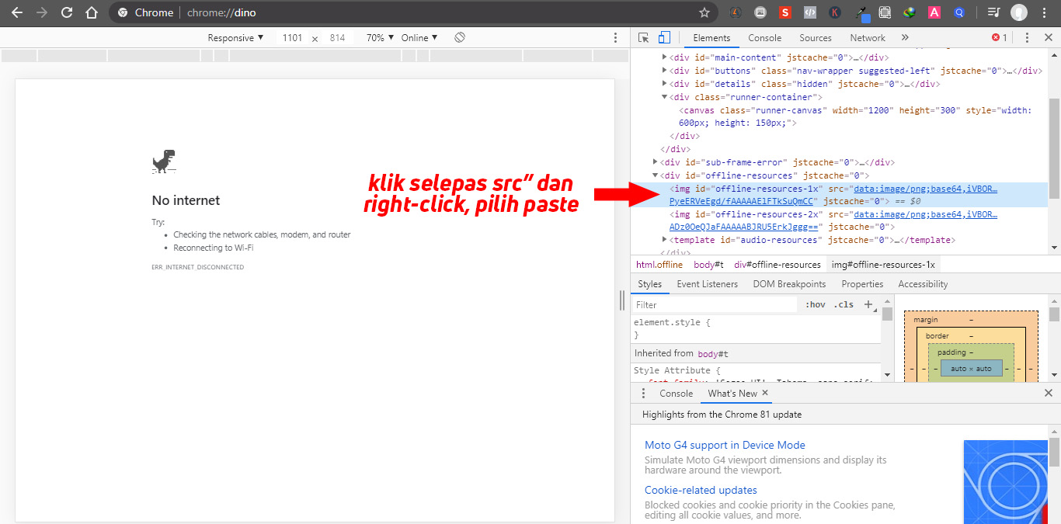Toggle the .cls class editor button
This screenshot has width=1061, height=524.
(x=844, y=305)
